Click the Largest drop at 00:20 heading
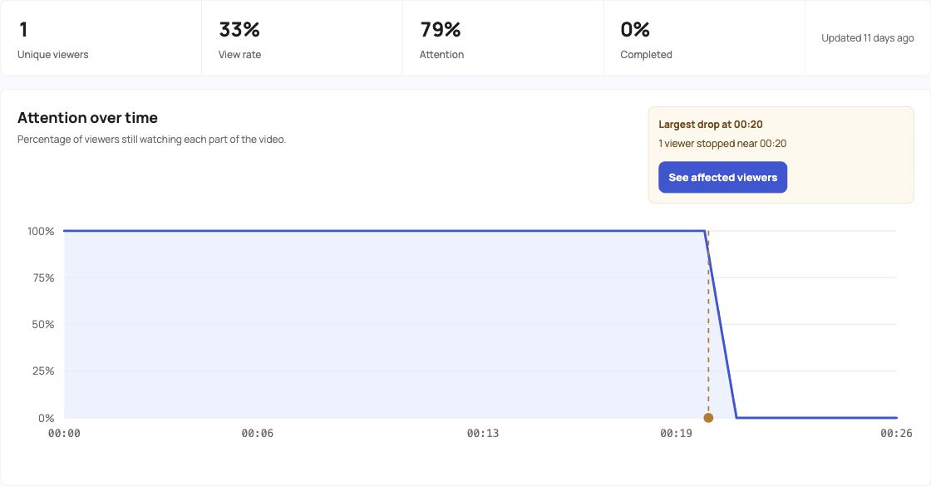This screenshot has height=486, width=931. [x=710, y=125]
